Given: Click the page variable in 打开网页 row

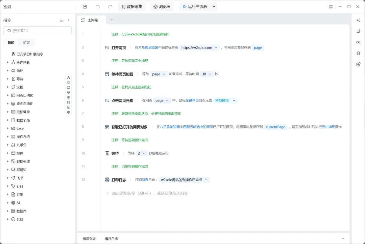Looking at the screenshot, I should click(x=258, y=48).
